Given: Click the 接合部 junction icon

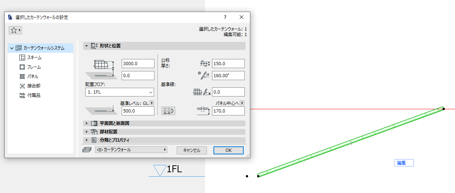Looking at the screenshot, I should [x=22, y=86].
